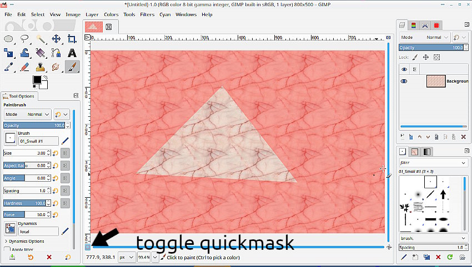
Task: Select the Smudge tool
Action: pyautogui.click(x=56, y=66)
